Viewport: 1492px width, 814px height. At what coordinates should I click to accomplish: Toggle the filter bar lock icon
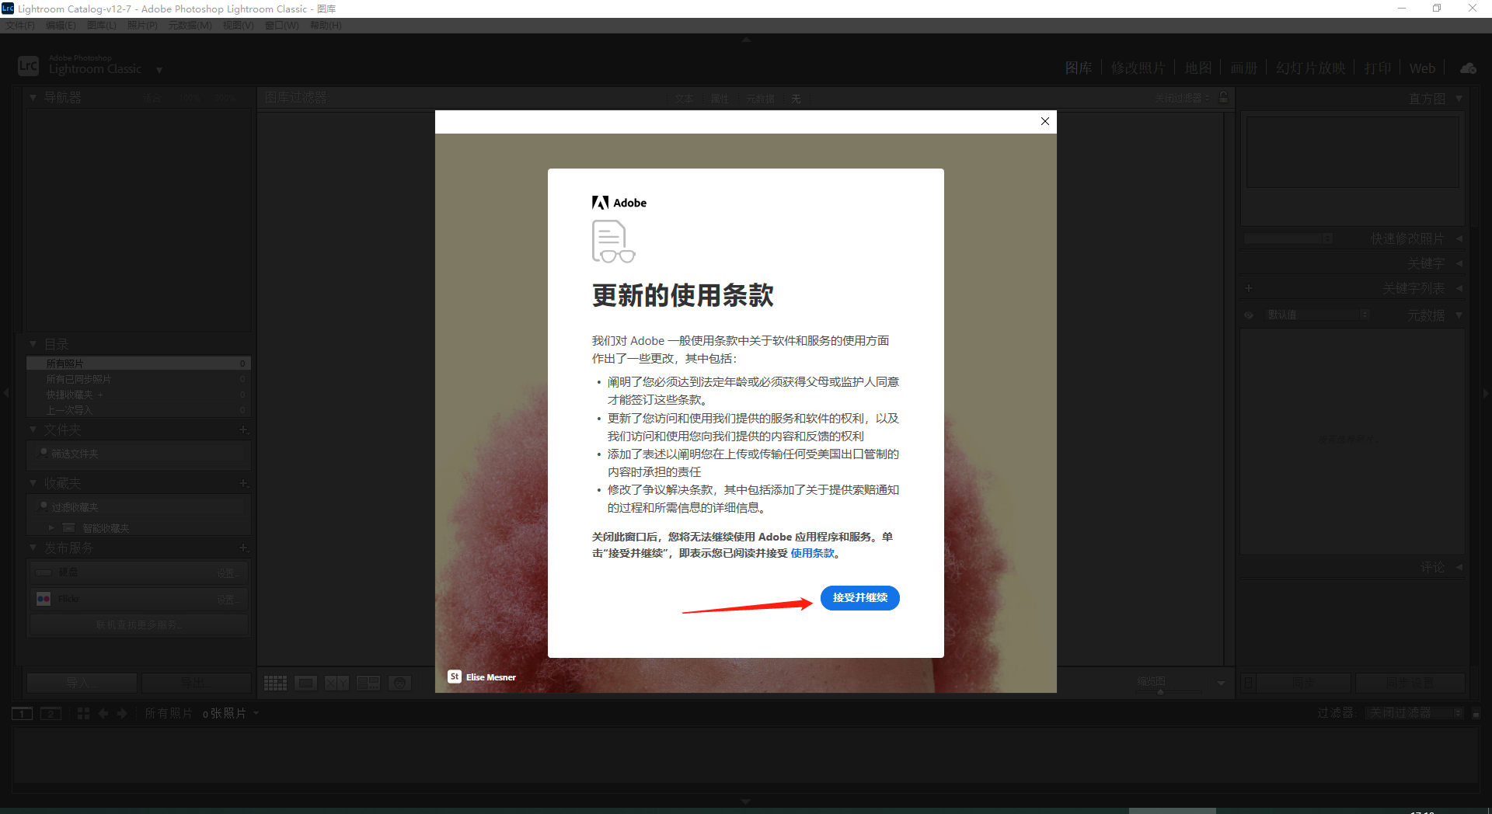(x=1224, y=97)
